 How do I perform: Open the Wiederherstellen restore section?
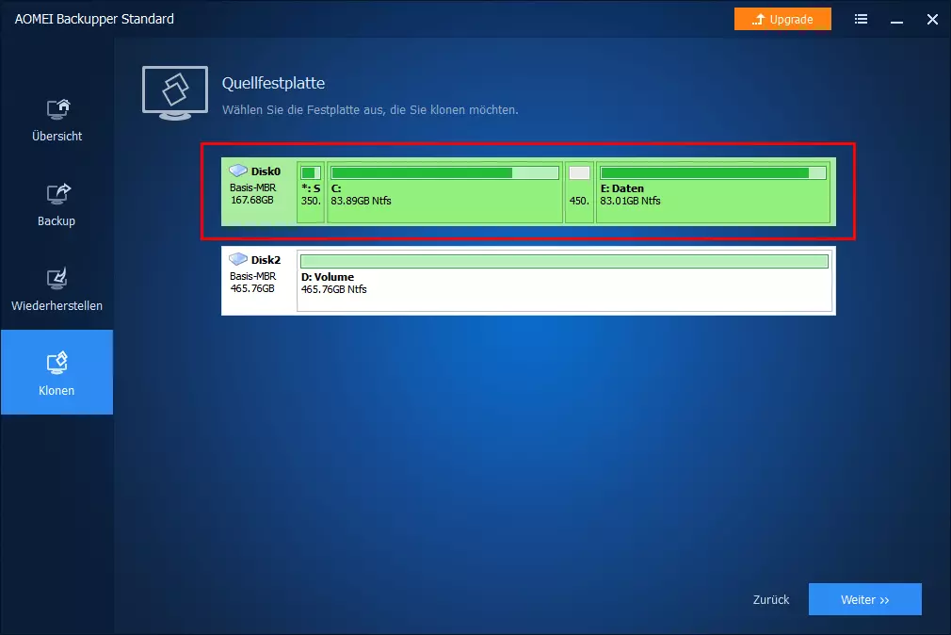(x=57, y=290)
